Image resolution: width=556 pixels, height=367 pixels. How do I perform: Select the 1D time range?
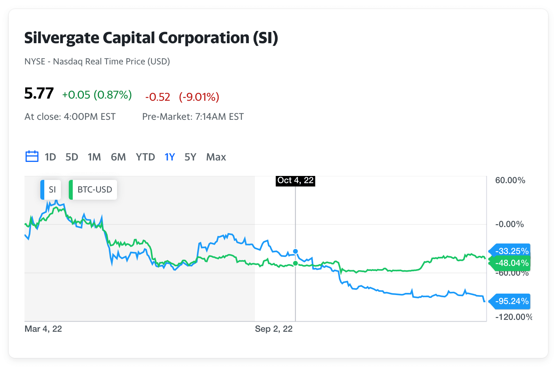click(x=50, y=157)
